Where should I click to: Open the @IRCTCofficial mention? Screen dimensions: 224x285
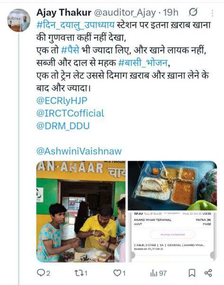(x=71, y=113)
